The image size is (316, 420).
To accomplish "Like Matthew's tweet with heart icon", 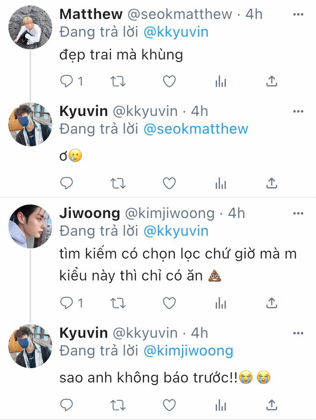I will (x=169, y=81).
